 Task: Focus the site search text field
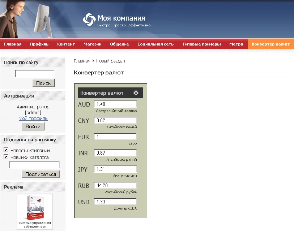click(34, 74)
